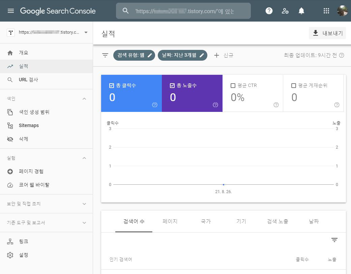Click help icon on 평균 CTR card
The height and width of the screenshot is (274, 351).
[x=276, y=105]
